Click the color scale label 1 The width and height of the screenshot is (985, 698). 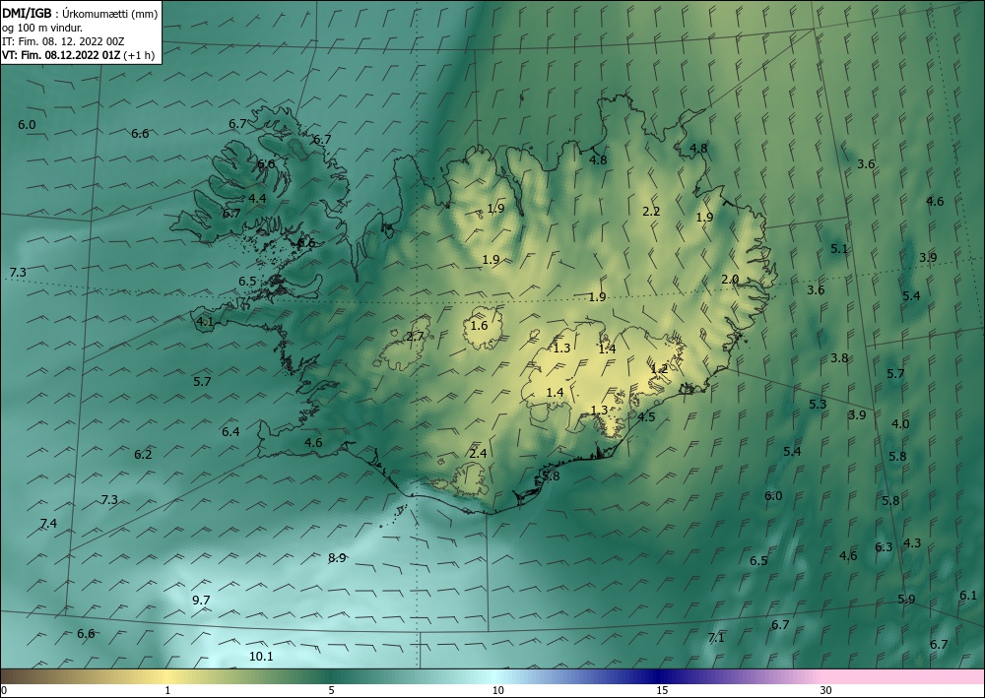pyautogui.click(x=167, y=690)
